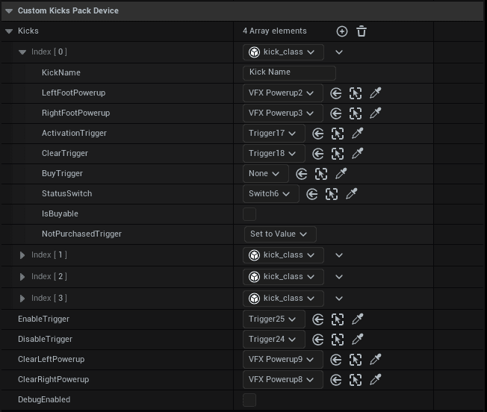Open the Switch6 dropdown
This screenshot has width=487, height=412.
pyautogui.click(x=271, y=194)
